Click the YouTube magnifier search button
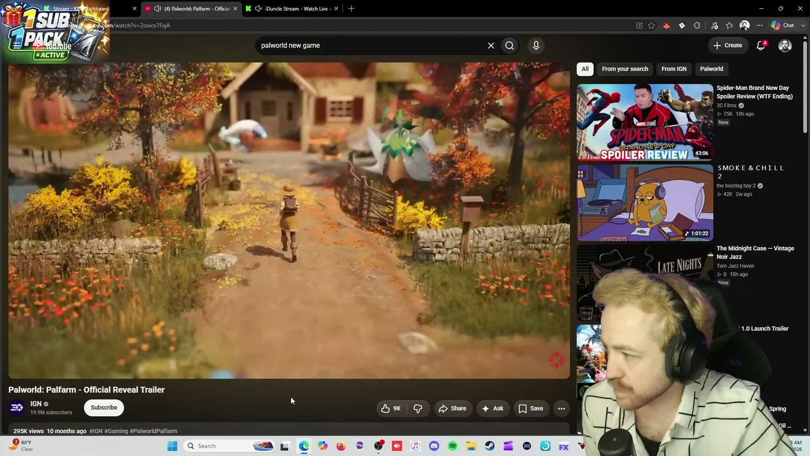 (x=509, y=46)
